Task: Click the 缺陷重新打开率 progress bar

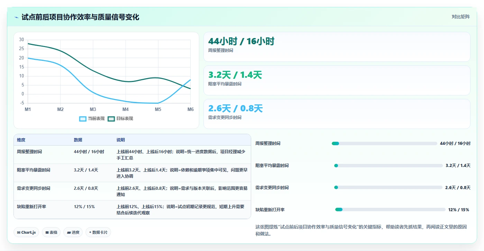Action: click(390, 210)
